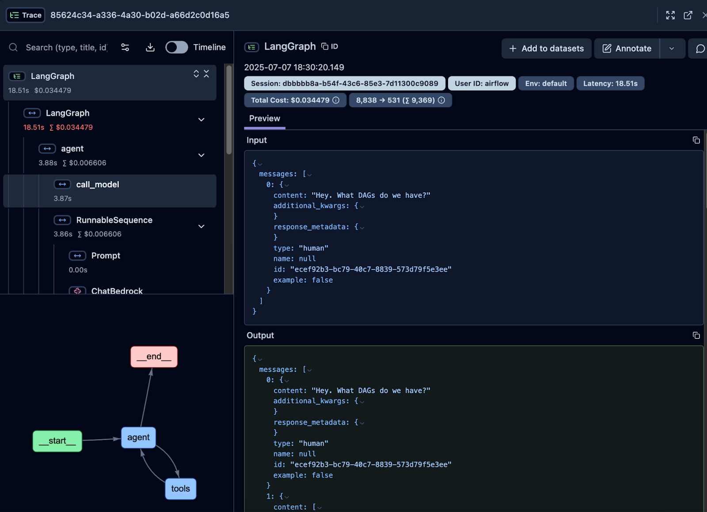Click Input content "Hey. What DAGs do we have?"
Viewport: 707px width, 512px height.
pyautogui.click(x=371, y=195)
